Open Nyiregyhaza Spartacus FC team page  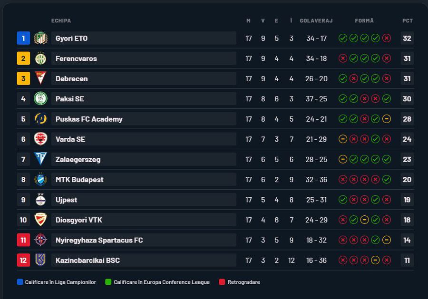point(99,240)
